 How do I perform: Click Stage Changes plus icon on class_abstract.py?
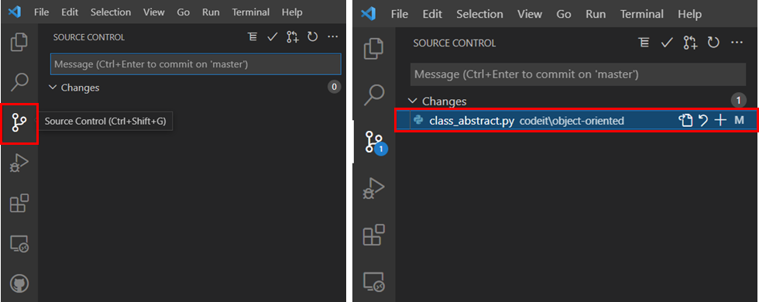[x=721, y=121]
